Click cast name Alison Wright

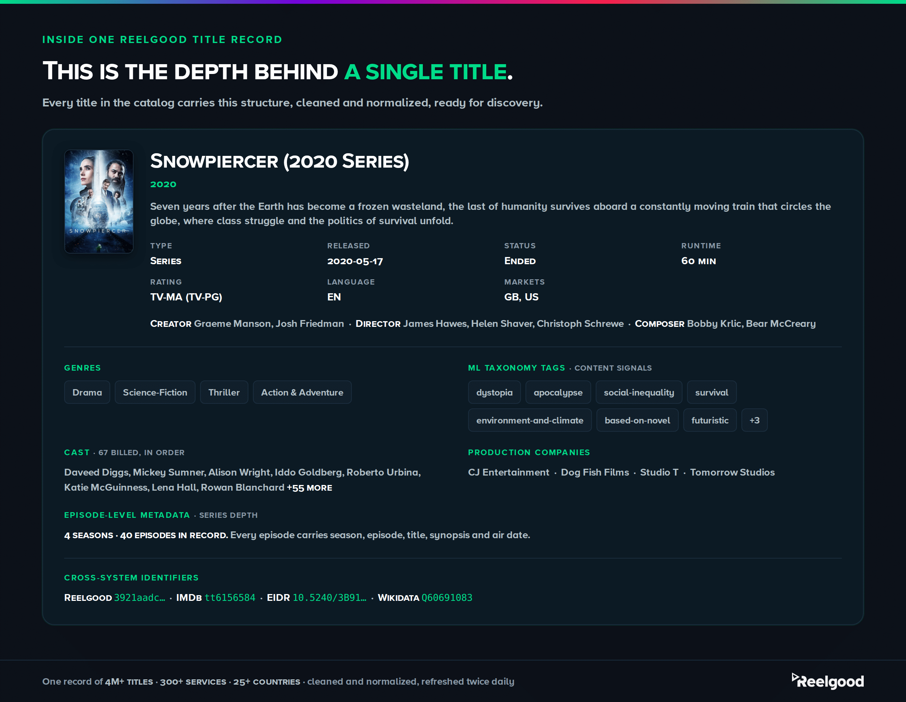(239, 472)
